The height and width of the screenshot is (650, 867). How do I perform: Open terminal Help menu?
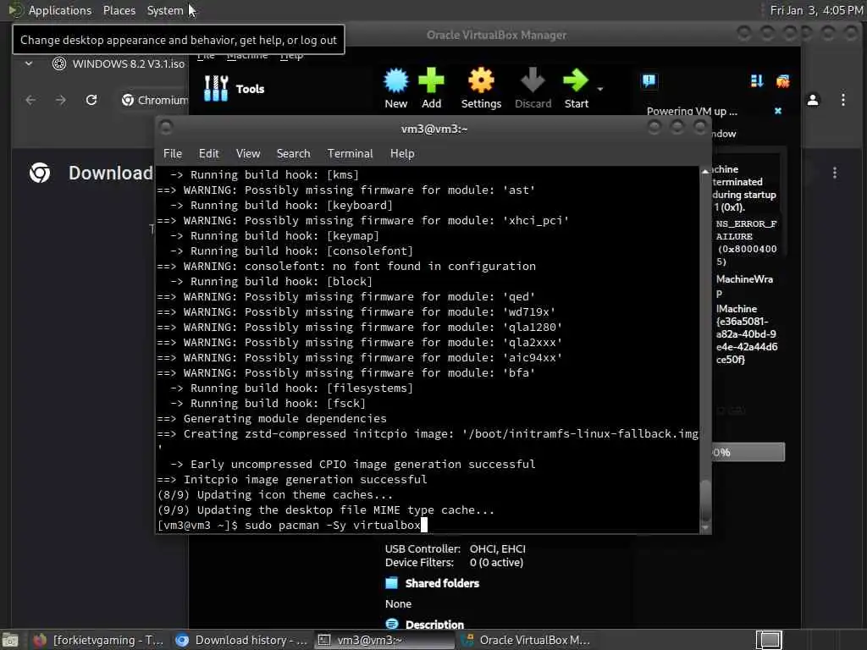pos(402,154)
